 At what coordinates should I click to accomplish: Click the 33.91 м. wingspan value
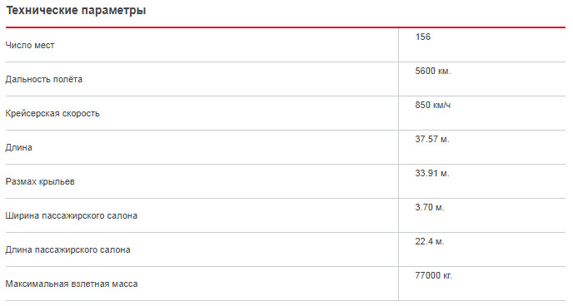point(432,173)
